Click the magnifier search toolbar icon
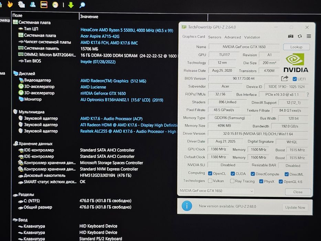The height and width of the screenshot is (241, 321). pos(82,5)
